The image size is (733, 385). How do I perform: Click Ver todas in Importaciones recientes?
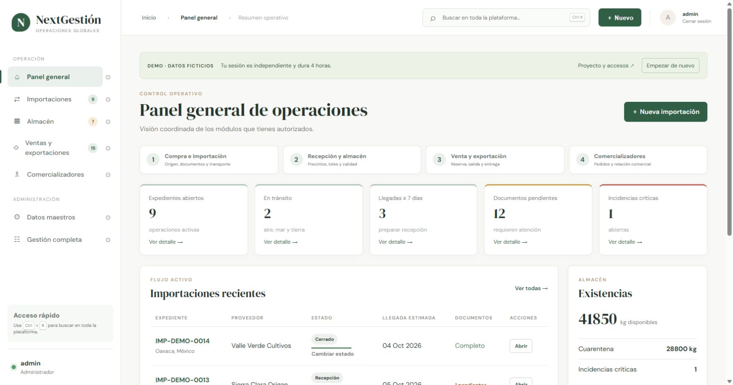[531, 288]
